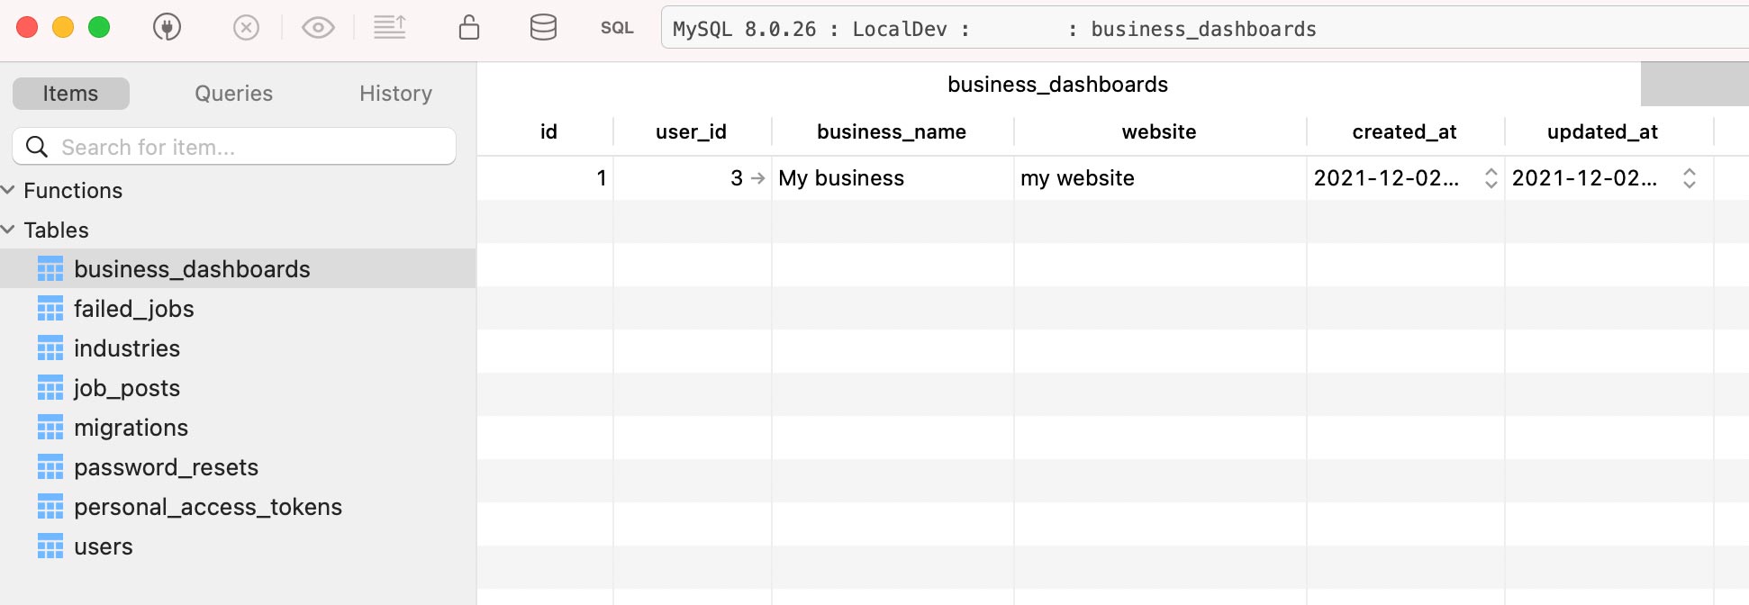Open the failed_jobs table
This screenshot has width=1749, height=605.
coord(238,308)
